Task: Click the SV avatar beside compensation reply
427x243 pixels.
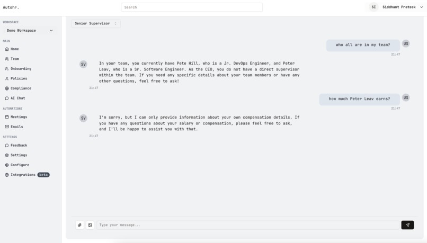Action: pos(83,118)
